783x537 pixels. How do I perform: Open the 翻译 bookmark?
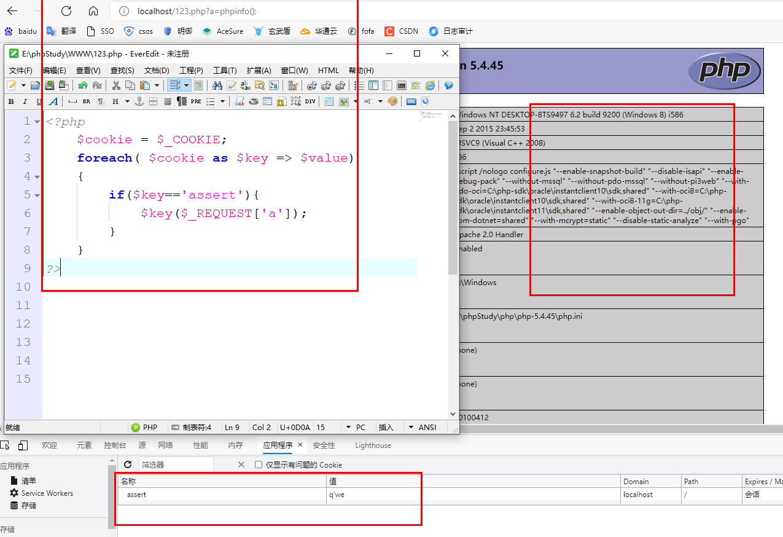coord(61,31)
